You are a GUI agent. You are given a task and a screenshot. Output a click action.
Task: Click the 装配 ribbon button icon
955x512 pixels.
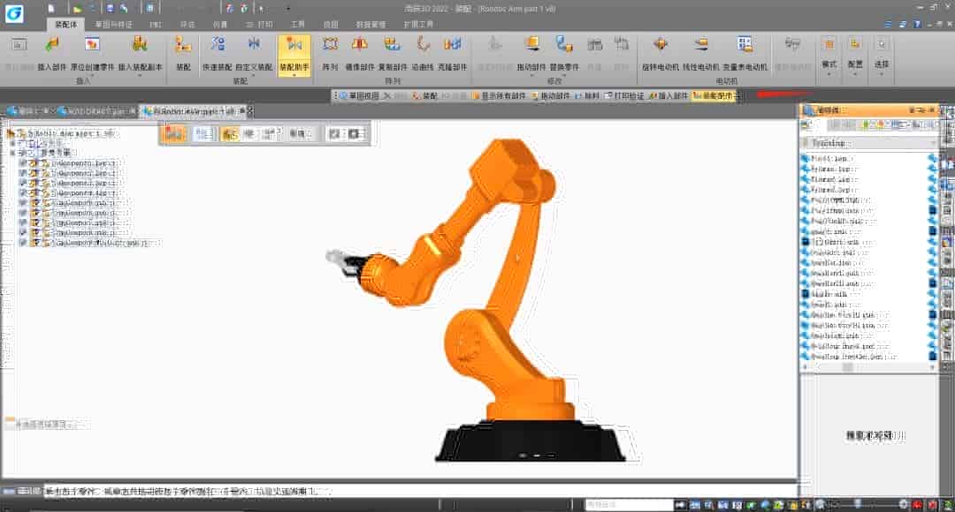(x=183, y=44)
